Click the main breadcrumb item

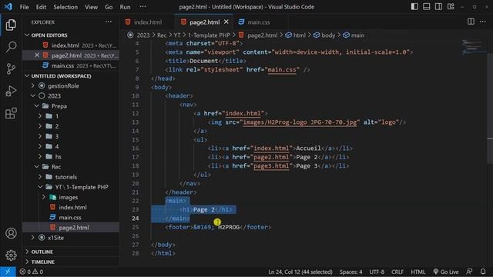pos(354,35)
